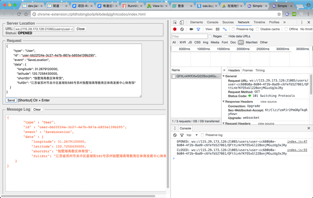Clear the network log with the ban icon
The width and height of the screenshot is (313, 198).
tap(182, 29)
